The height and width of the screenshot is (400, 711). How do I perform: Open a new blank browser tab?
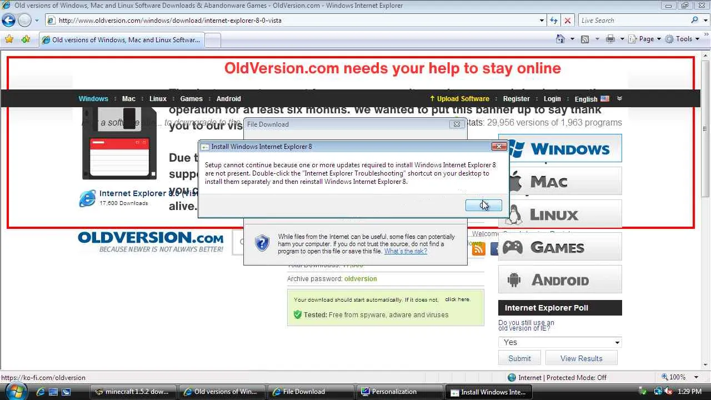coord(213,40)
